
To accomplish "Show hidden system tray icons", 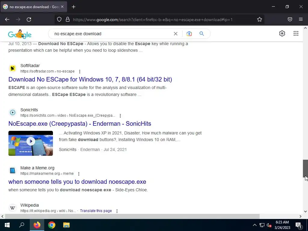I will pyautogui.click(x=254, y=225).
